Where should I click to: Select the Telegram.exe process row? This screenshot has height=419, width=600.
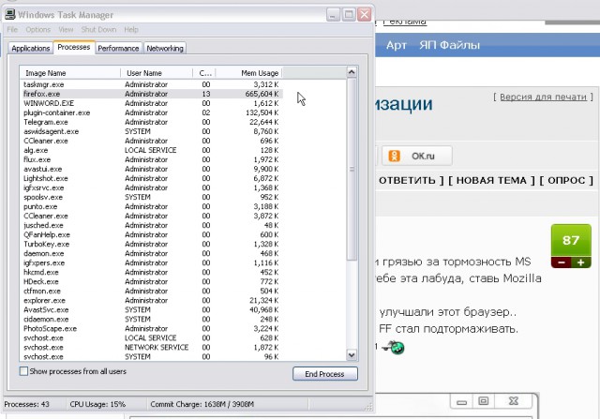[x=152, y=122]
